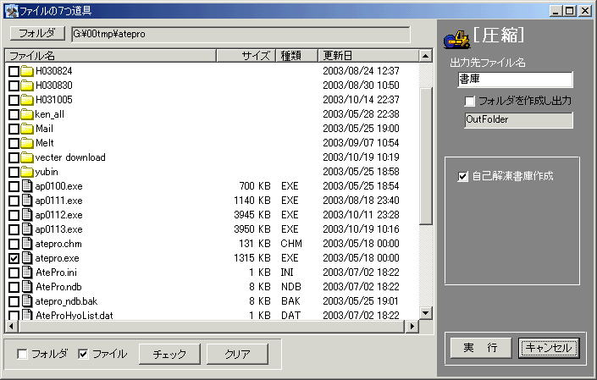Click the フォルダ browse button
Screen dimensions: 597x380
point(37,34)
